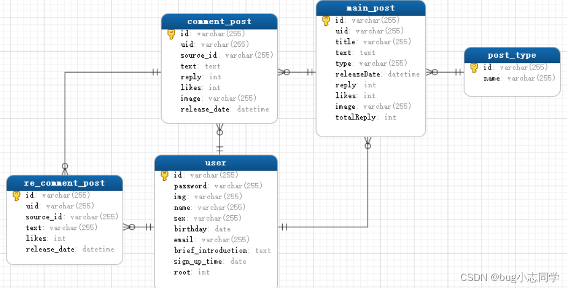This screenshot has height=288, width=567.
Task: Click uid field in re_comment_post table
Action: 60,206
